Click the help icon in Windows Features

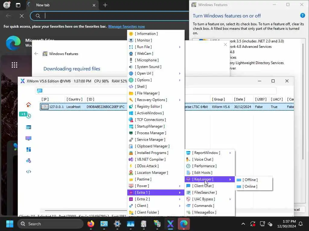(302, 15)
